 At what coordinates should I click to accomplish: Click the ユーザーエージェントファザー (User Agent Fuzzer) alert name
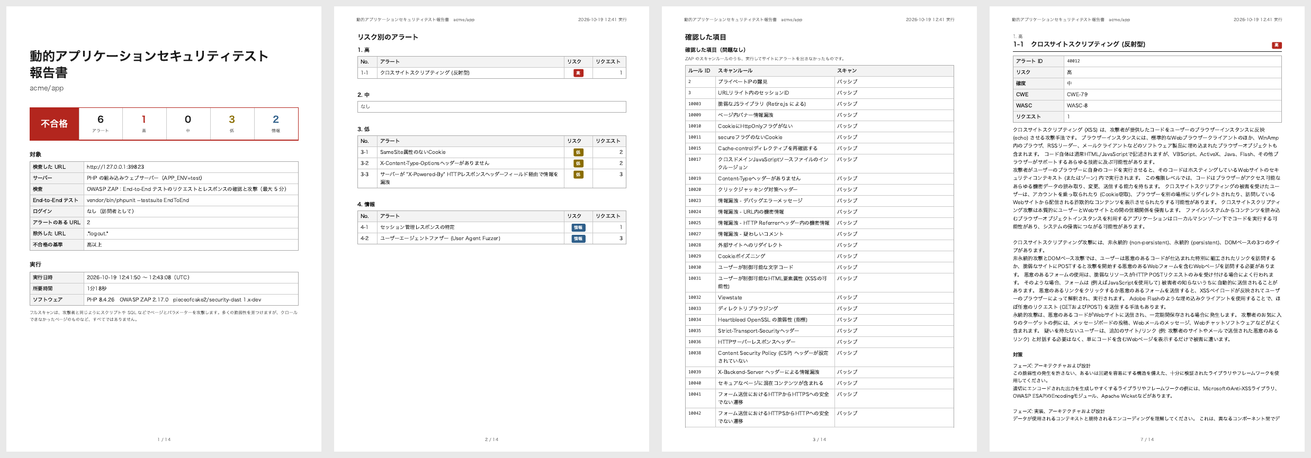(x=440, y=239)
